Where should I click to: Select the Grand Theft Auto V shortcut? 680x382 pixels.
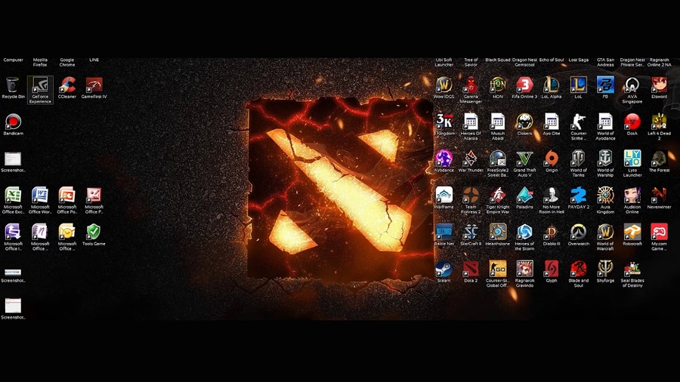pyautogui.click(x=524, y=159)
